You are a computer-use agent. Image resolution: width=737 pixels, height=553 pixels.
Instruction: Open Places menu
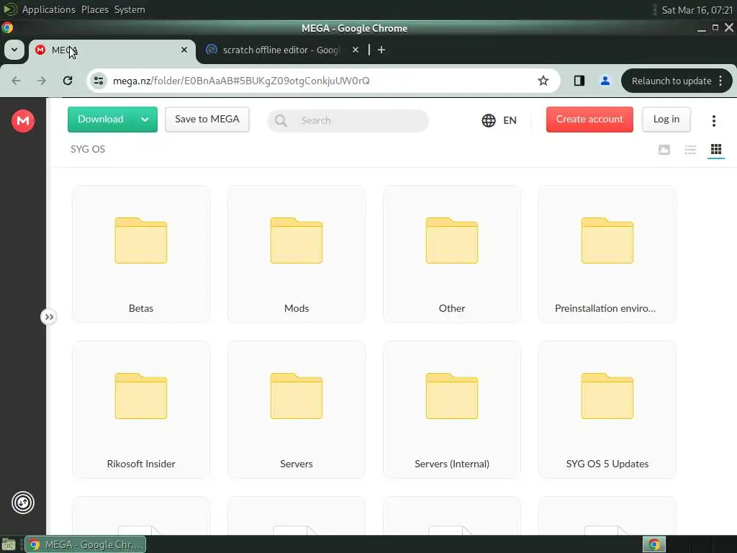click(95, 9)
